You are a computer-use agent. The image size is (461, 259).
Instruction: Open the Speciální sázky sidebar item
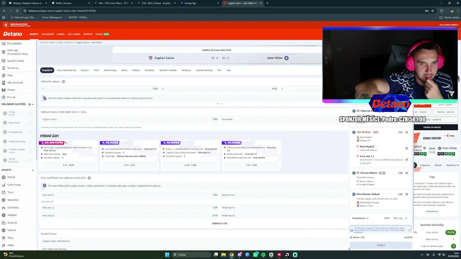[x=15, y=61]
